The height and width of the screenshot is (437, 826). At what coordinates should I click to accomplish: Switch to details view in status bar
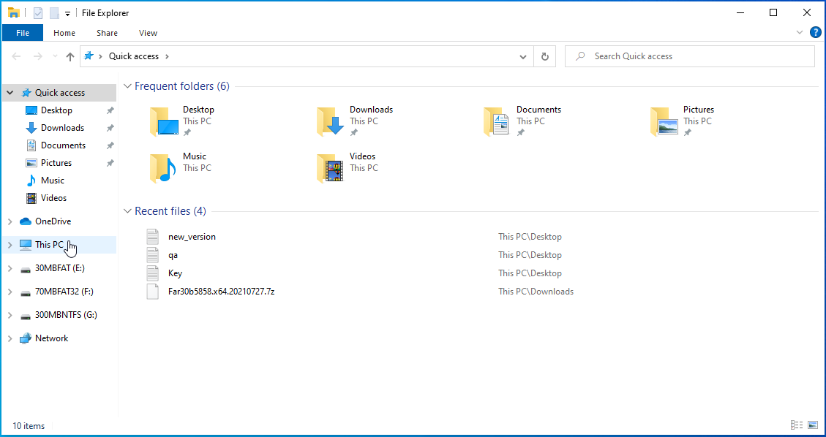tap(797, 425)
